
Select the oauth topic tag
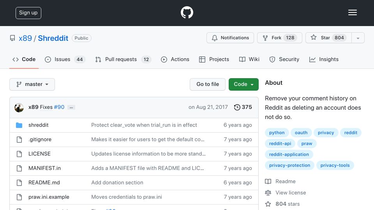[301, 133]
